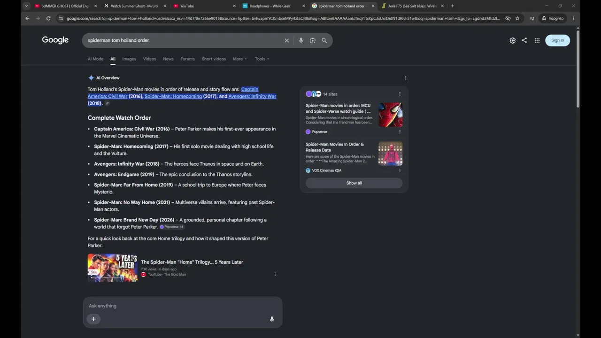Open a new browser tab
This screenshot has width=601, height=338.
(453, 6)
